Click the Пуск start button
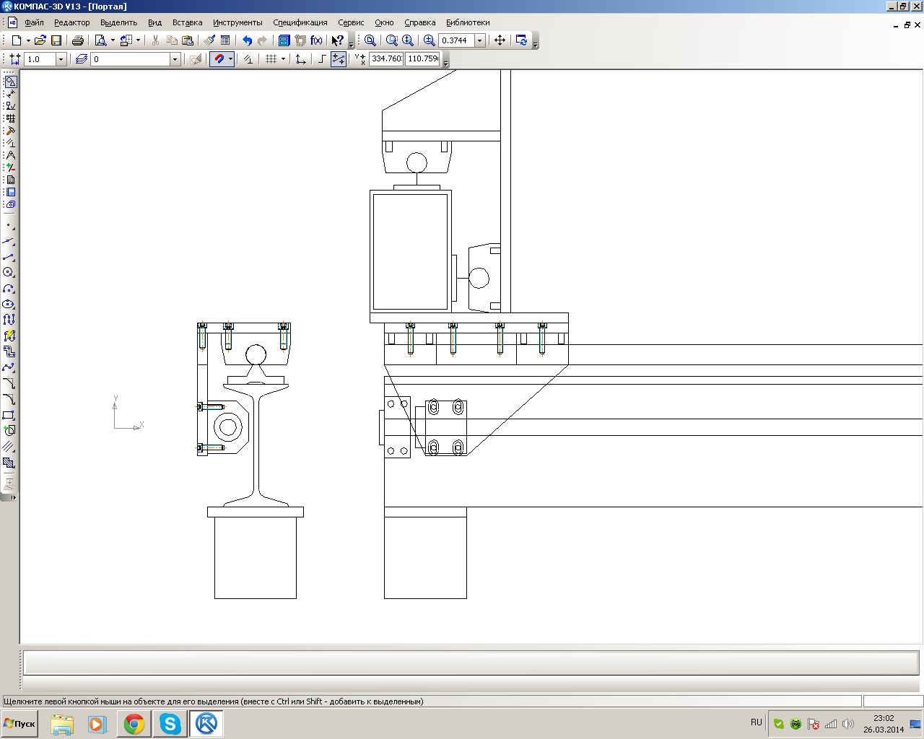The image size is (924, 739). [x=19, y=724]
